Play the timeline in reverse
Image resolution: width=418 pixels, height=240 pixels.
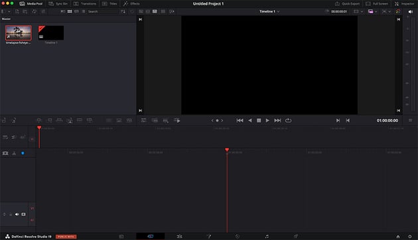pyautogui.click(x=249, y=120)
